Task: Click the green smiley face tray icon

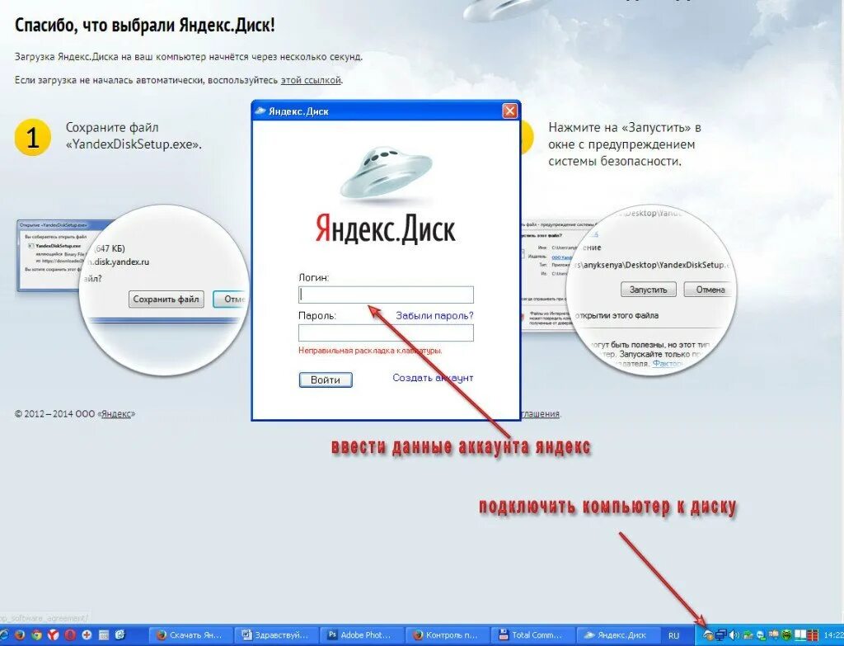Action: pos(786,634)
